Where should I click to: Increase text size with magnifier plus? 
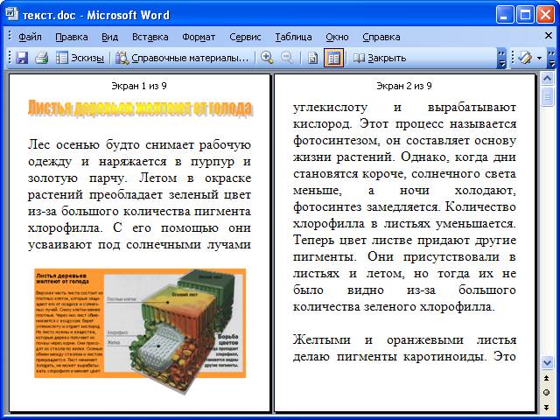(267, 58)
